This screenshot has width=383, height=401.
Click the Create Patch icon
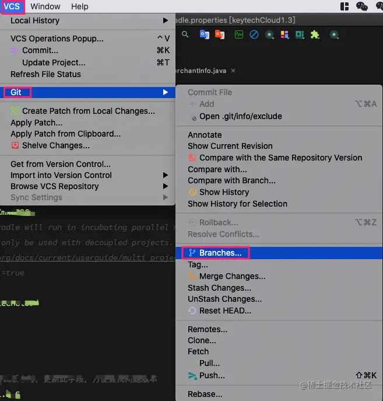[x=15, y=111]
